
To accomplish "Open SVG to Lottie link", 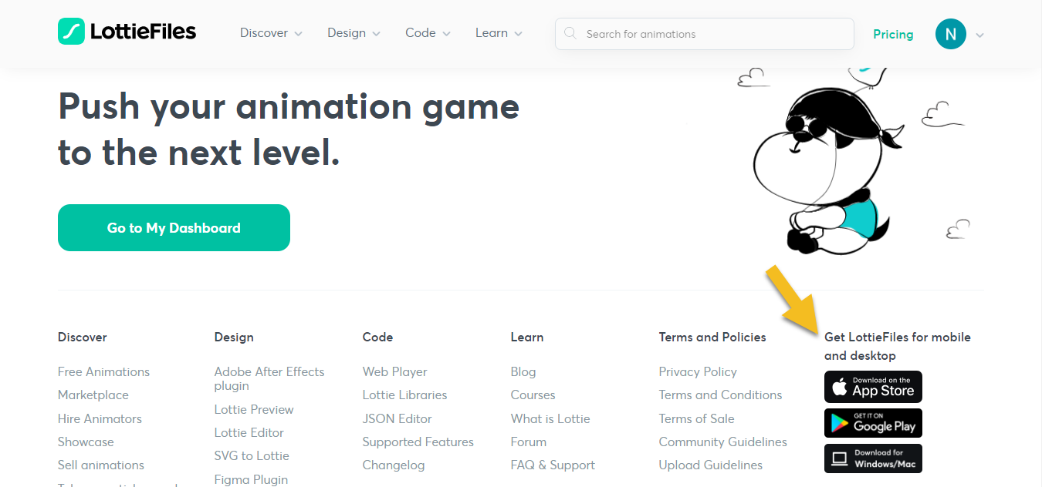I will [252, 455].
